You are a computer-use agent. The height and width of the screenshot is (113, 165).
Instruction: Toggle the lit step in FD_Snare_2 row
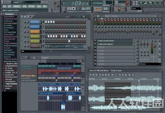(69, 41)
